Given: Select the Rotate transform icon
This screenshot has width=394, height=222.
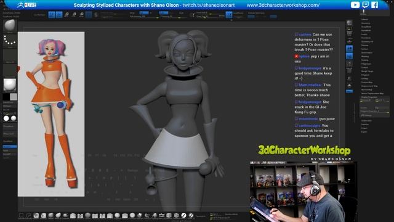Looking at the screenshot, I should (x=81, y=15).
